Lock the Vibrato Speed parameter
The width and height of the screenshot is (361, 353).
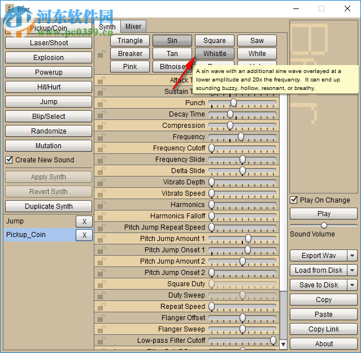102,193
